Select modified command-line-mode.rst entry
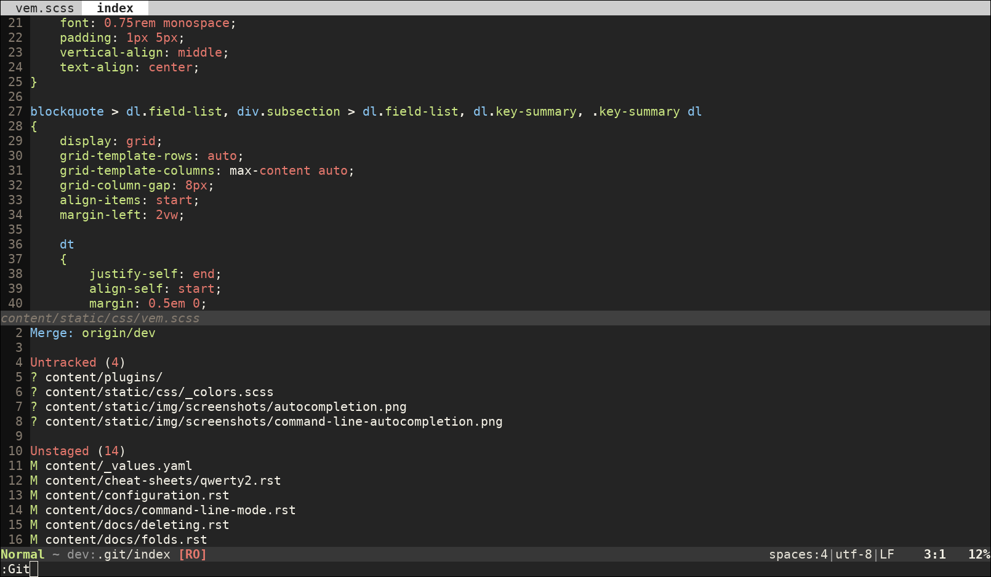The image size is (991, 577). click(x=170, y=510)
